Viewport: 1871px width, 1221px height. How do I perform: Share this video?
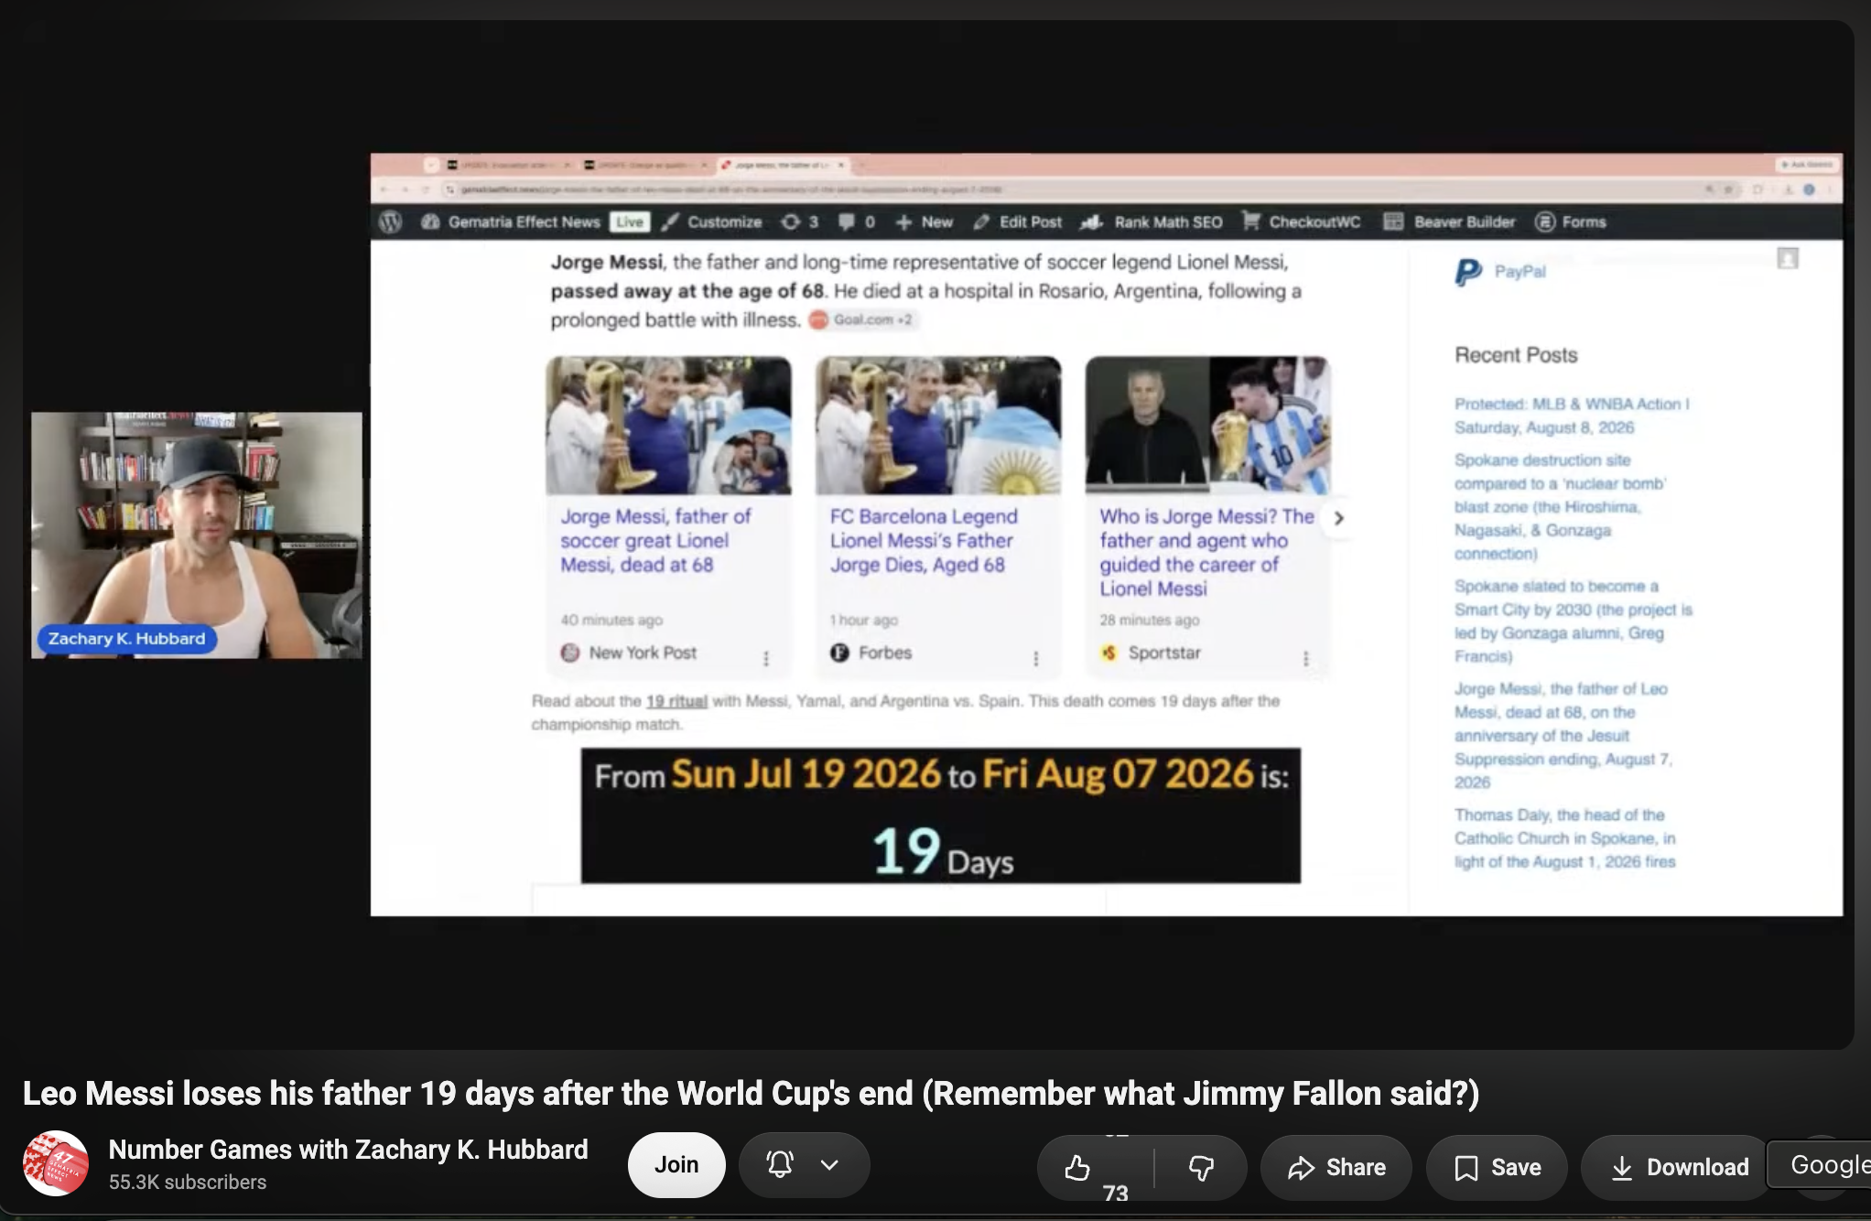coord(1336,1167)
